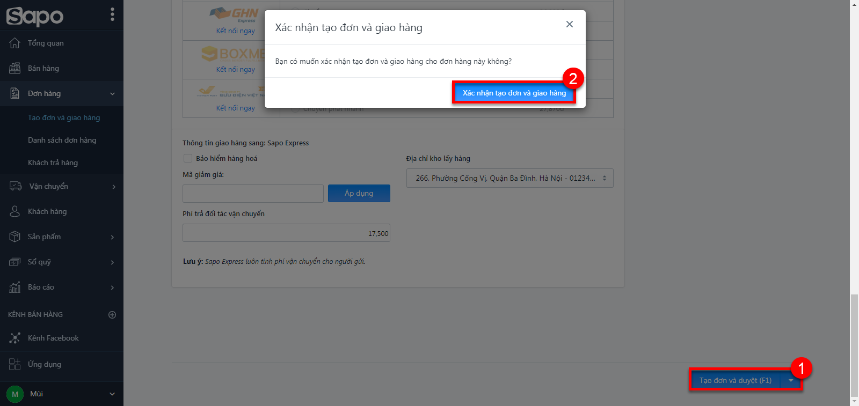Expand the Vận chuyển submenu arrow
859x406 pixels.
[114, 187]
